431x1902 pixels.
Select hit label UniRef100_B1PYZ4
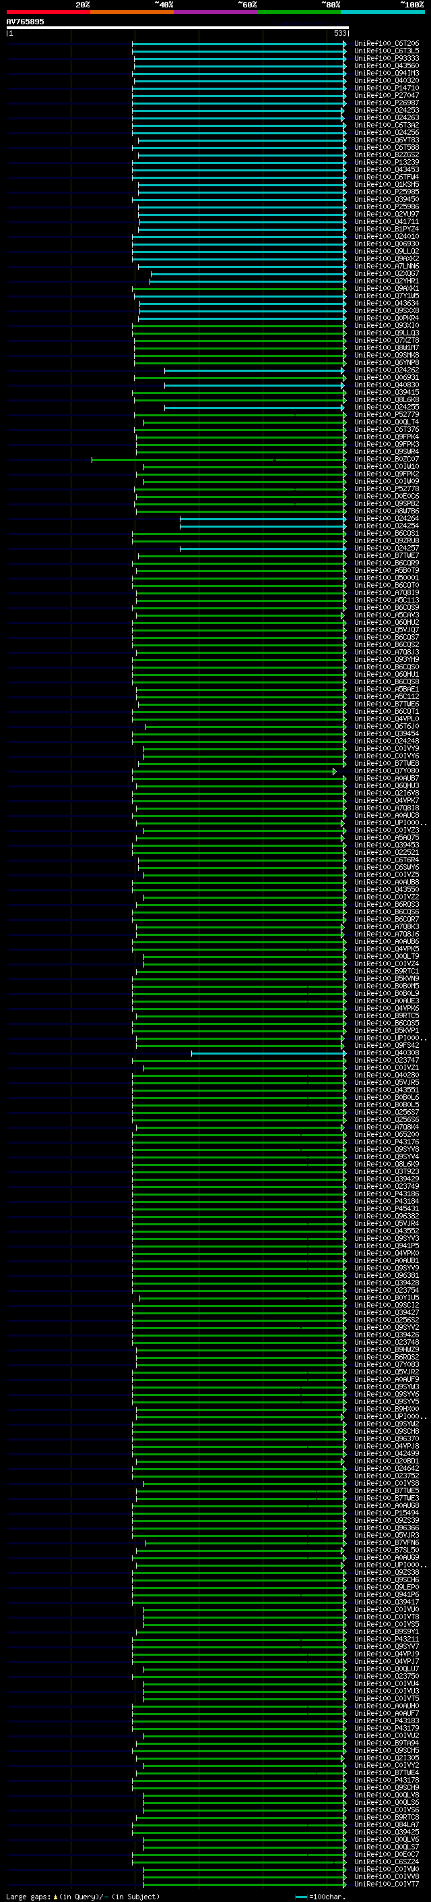(x=387, y=229)
